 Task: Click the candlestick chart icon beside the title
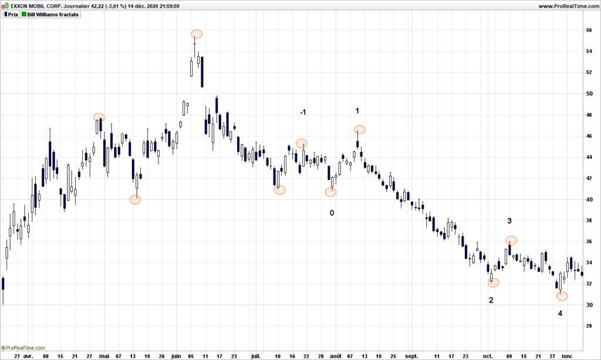tap(5, 6)
